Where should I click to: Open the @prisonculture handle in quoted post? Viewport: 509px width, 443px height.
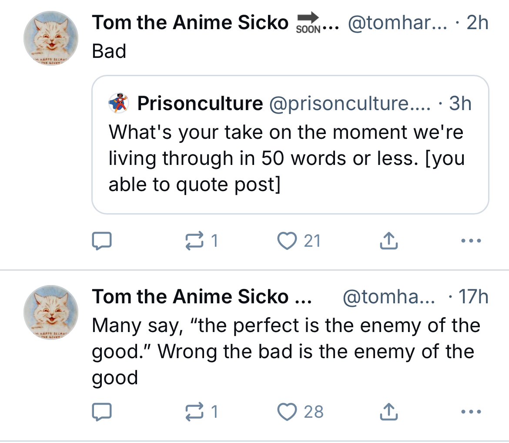click(x=350, y=104)
